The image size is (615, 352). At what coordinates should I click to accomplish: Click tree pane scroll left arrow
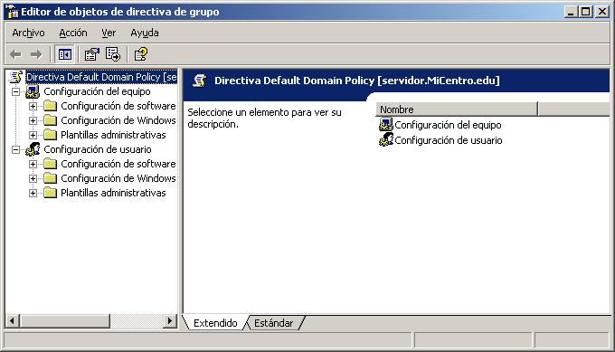(x=12, y=321)
